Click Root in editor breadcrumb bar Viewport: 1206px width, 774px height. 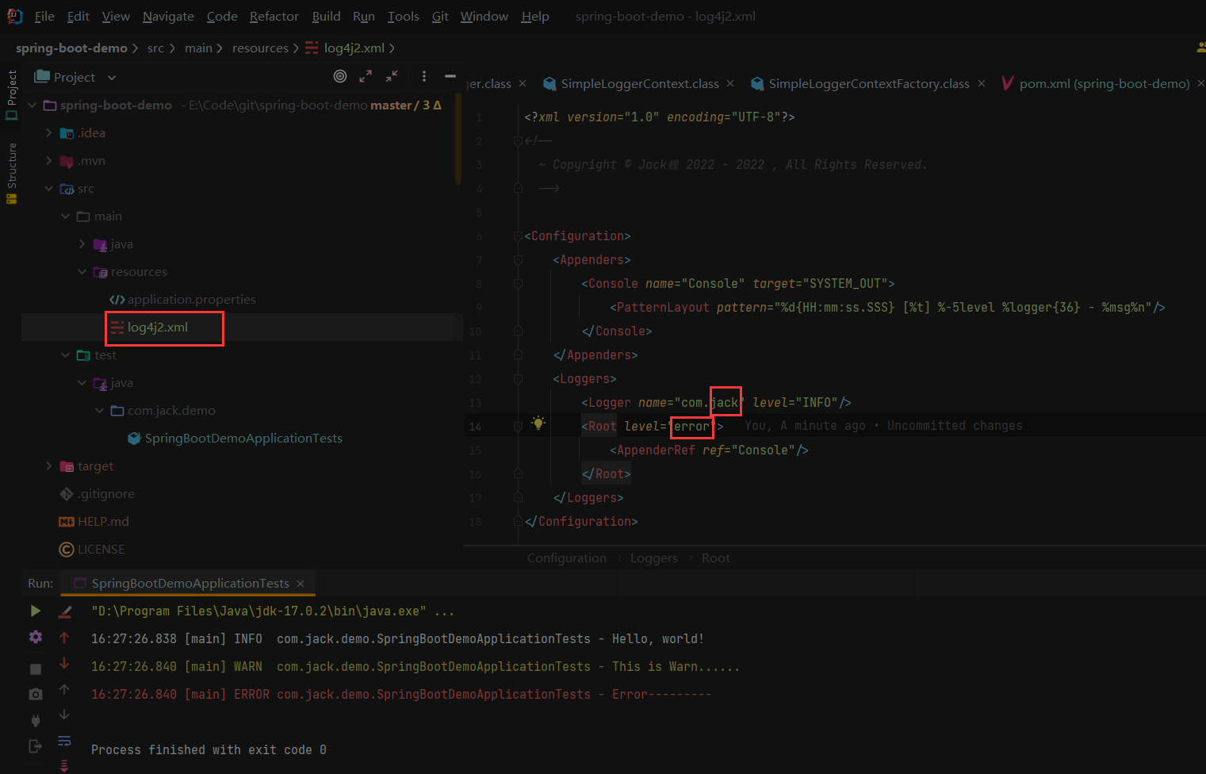coord(716,558)
